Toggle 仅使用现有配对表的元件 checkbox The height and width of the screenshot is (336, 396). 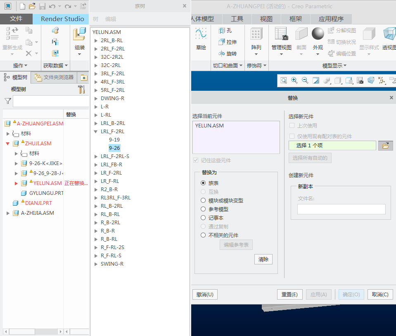tap(292, 136)
